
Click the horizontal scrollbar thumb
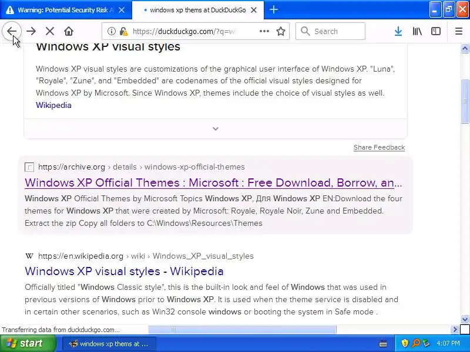pyautogui.click(x=242, y=330)
